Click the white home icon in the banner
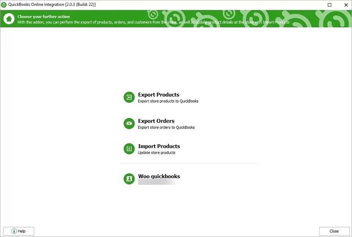Image resolution: width=352 pixels, height=237 pixels. pyautogui.click(x=8, y=18)
